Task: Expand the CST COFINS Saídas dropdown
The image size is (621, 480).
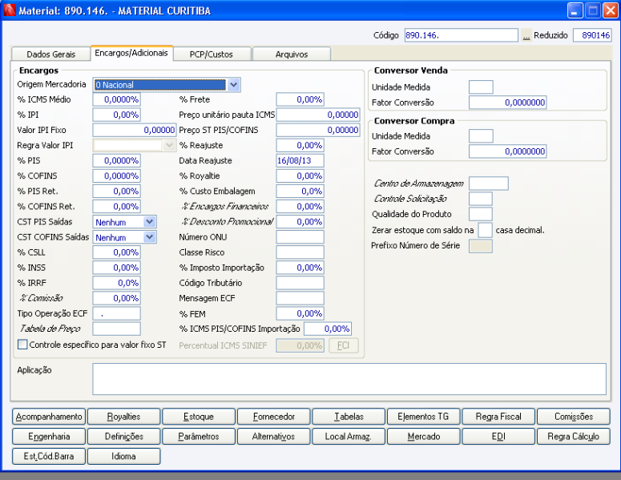Action: click(x=149, y=237)
